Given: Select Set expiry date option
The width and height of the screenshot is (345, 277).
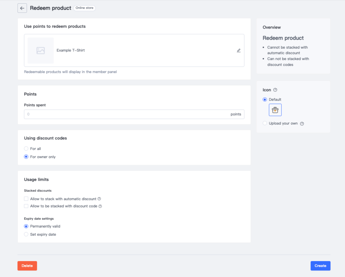Looking at the screenshot, I should pos(26,234).
